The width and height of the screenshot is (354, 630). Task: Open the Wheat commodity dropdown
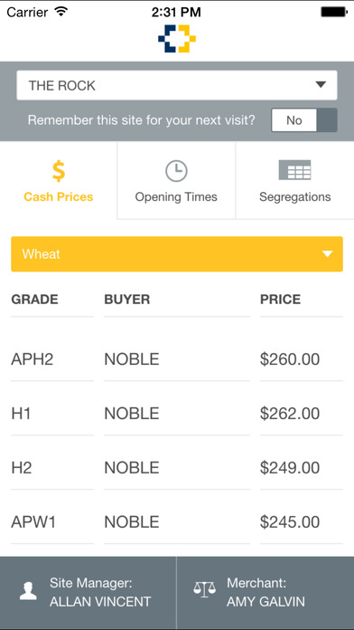click(177, 254)
